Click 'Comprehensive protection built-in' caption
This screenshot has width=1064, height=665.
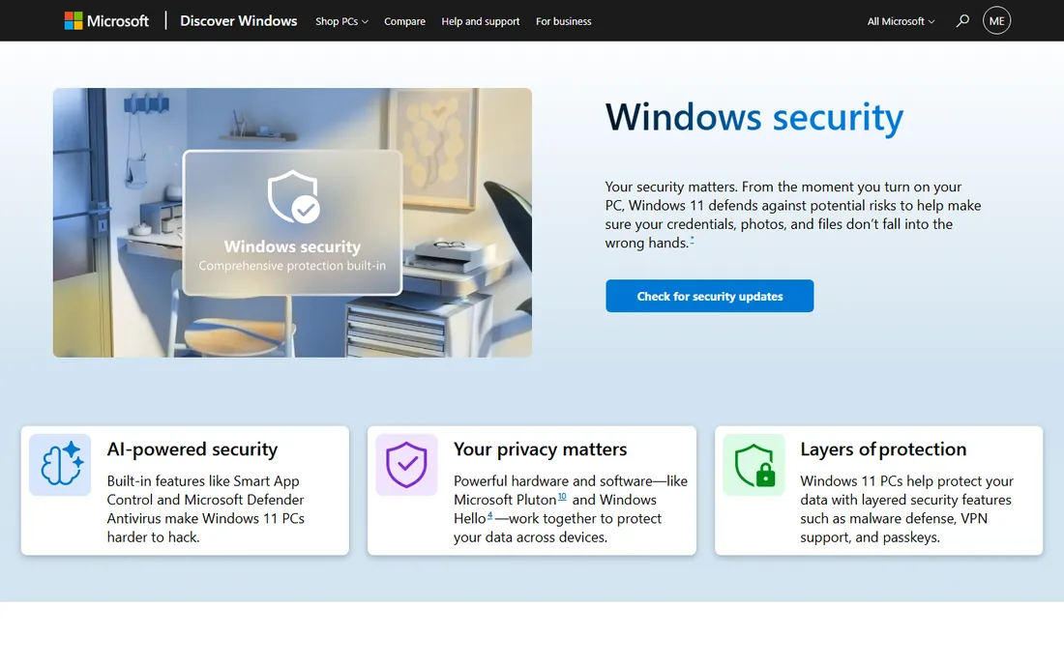(292, 266)
